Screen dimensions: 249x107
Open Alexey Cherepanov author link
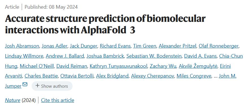click(x=152, y=76)
